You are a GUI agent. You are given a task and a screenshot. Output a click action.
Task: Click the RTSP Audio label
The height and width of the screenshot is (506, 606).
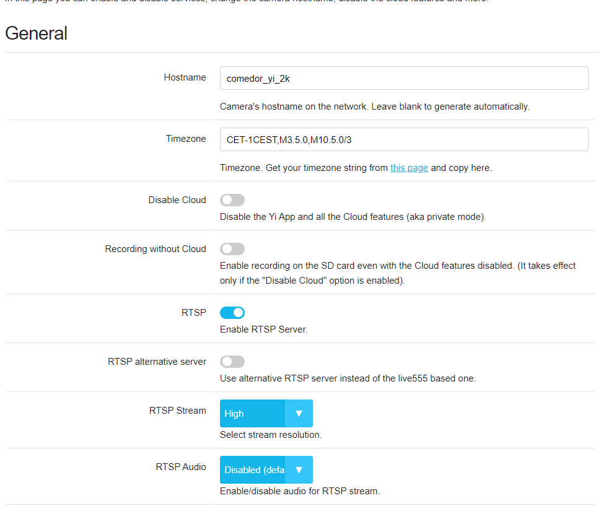coord(181,467)
